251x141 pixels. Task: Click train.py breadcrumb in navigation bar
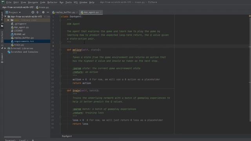coord(43,7)
